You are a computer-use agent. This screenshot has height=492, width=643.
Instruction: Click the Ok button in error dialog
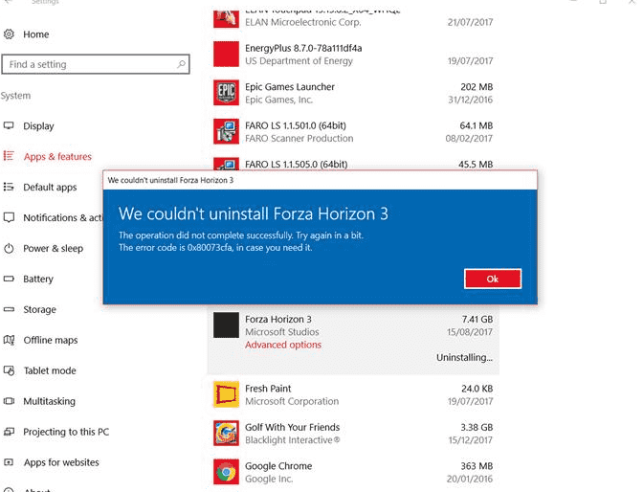(x=493, y=279)
